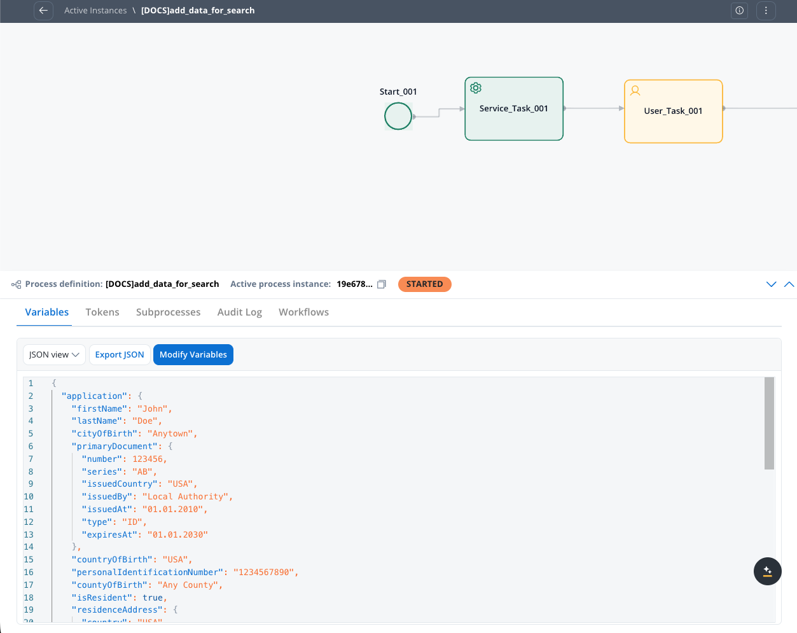Copy the active process instance ID
Image resolution: width=797 pixels, height=633 pixels.
point(381,284)
